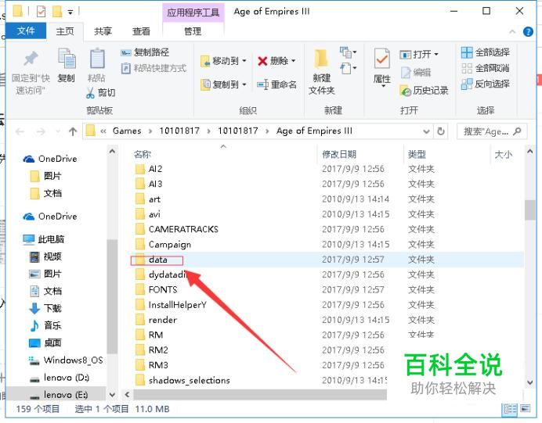Open the New item dropdown icon
This screenshot has height=423, width=542.
(x=348, y=52)
